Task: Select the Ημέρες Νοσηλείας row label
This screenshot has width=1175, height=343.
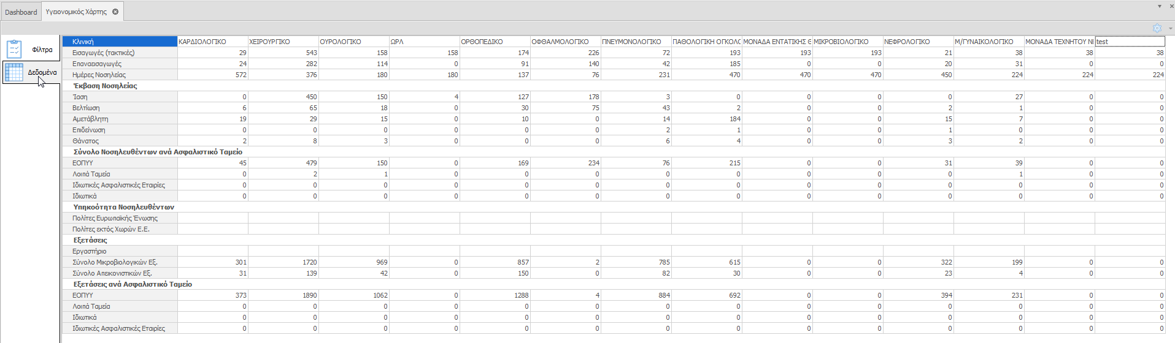Action: [x=120, y=75]
